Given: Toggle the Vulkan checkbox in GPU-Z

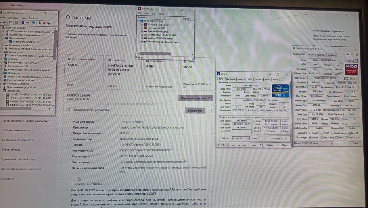Looking at the screenshot, I should click(310, 137).
